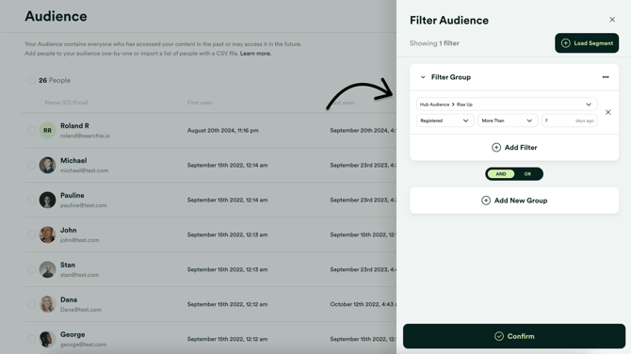631x354 pixels.
Task: Click the days ago number field
Action: pyautogui.click(x=570, y=121)
